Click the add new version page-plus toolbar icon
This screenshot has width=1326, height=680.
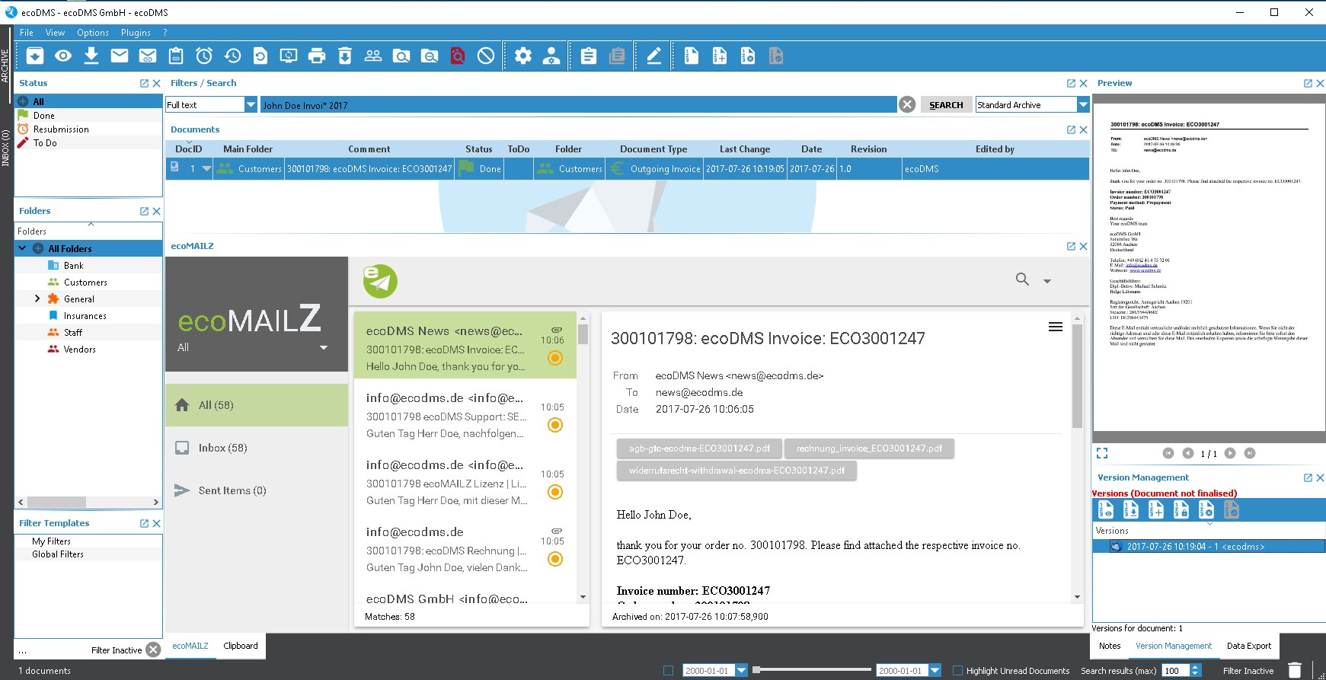[720, 56]
